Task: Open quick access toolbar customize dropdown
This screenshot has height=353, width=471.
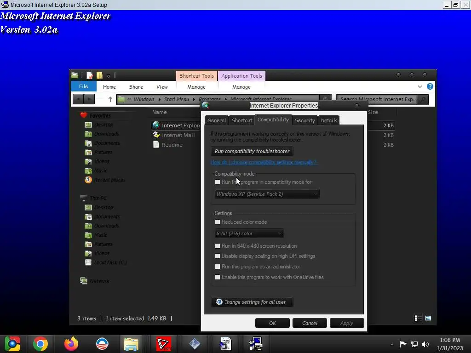Action: pyautogui.click(x=108, y=76)
